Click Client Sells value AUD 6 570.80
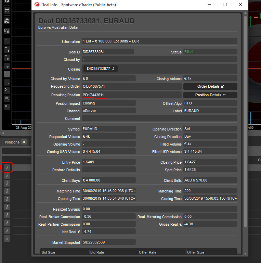The height and width of the screenshot is (263, 261). click(210, 180)
